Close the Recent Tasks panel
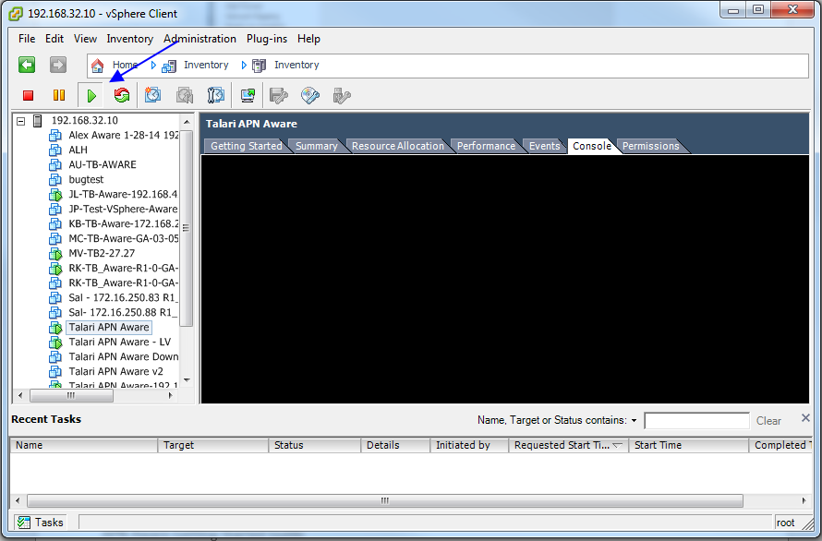 coord(805,418)
